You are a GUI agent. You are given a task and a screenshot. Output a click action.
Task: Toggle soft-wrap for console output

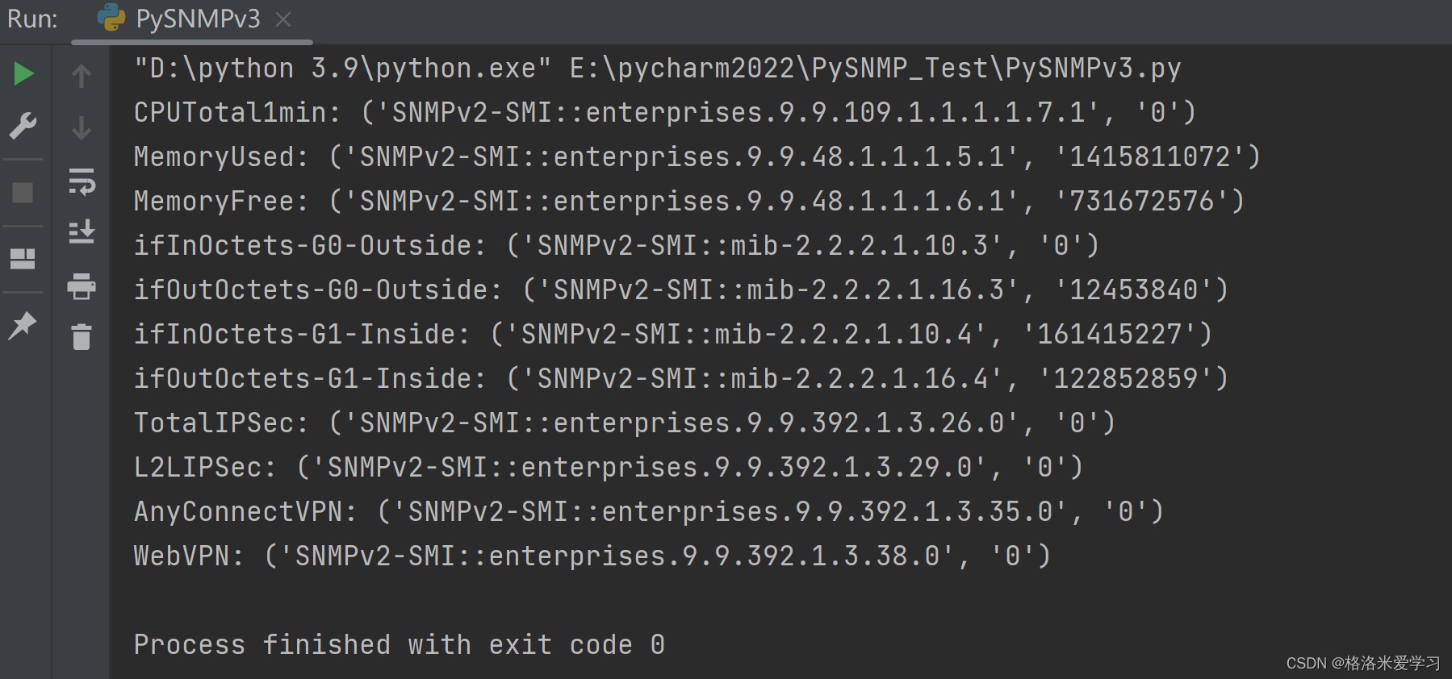point(82,181)
